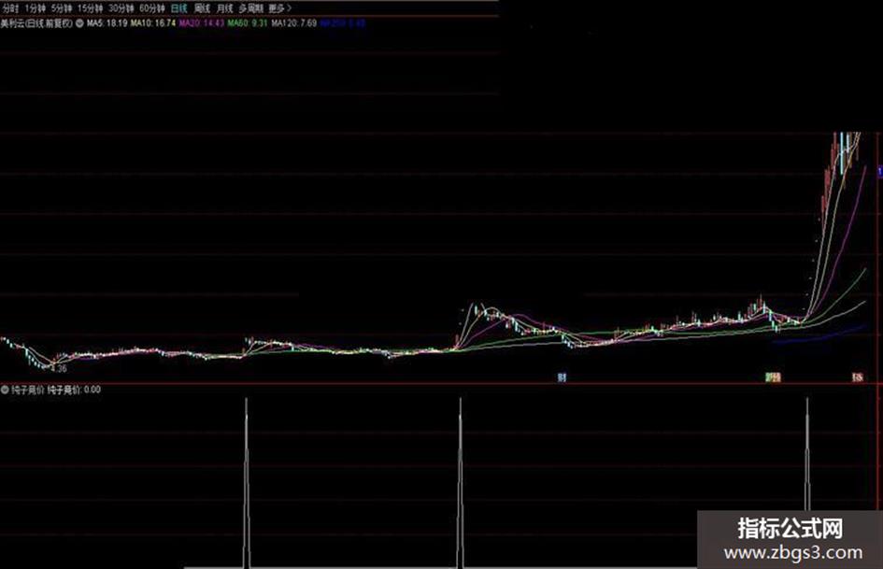883x569 pixels.
Task: Click the MA120: 7.69 value
Action: [x=294, y=23]
